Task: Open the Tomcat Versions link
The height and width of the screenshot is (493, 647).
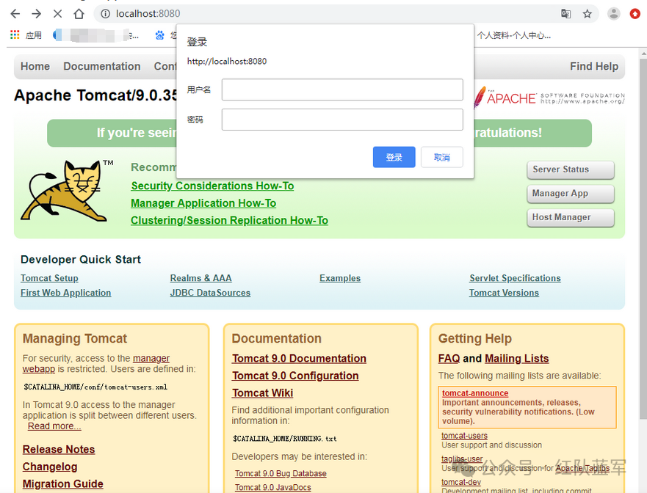Action: tap(504, 293)
